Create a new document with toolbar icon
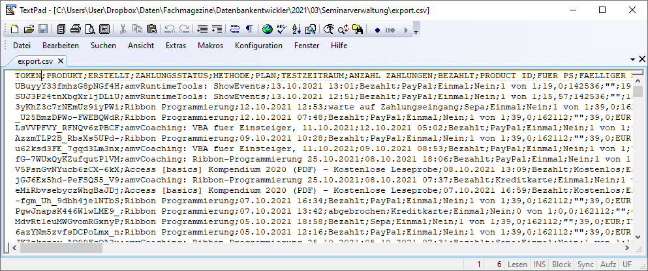Screen dimensions: 648x271 (x=14, y=29)
